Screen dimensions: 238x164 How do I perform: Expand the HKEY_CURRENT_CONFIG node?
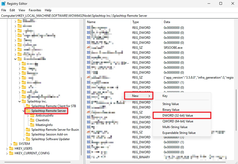pyautogui.click(x=6, y=153)
